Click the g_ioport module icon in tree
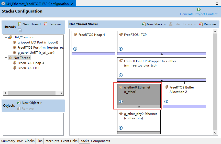 pyautogui.click(x=14, y=42)
